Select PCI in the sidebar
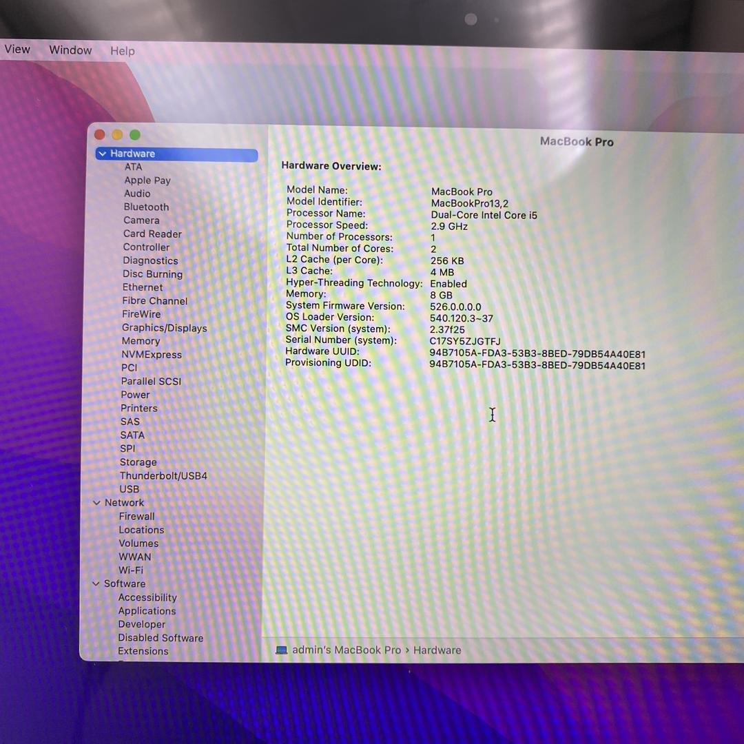744x744 pixels. (129, 368)
